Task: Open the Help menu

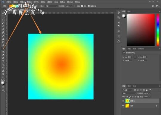Action: 77,2
